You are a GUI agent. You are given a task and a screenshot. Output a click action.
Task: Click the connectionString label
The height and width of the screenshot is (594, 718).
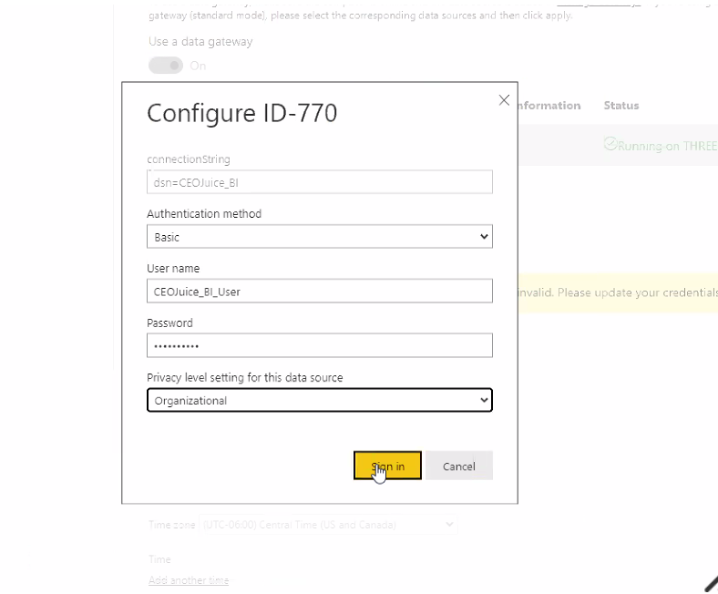point(189,159)
